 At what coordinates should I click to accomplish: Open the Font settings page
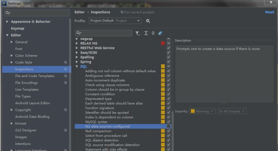coord(19,49)
